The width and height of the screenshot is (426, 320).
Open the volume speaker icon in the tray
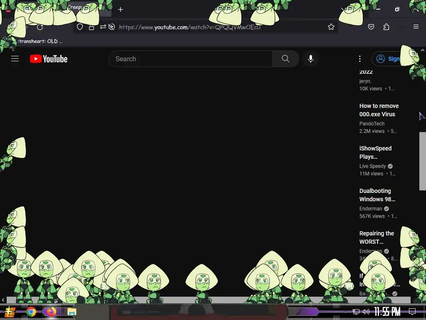[366, 312]
